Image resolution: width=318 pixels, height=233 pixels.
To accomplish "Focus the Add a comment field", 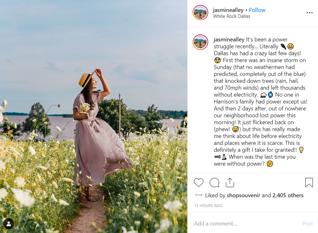I will [x=246, y=223].
